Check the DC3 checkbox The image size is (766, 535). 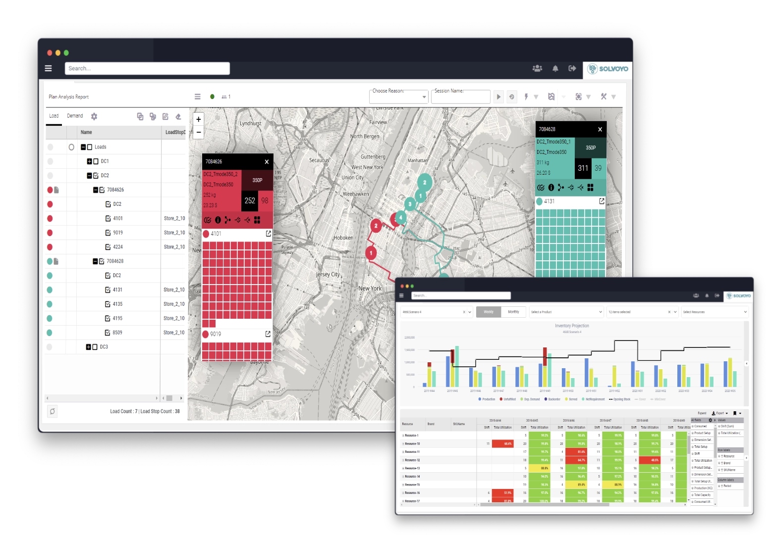(x=95, y=347)
